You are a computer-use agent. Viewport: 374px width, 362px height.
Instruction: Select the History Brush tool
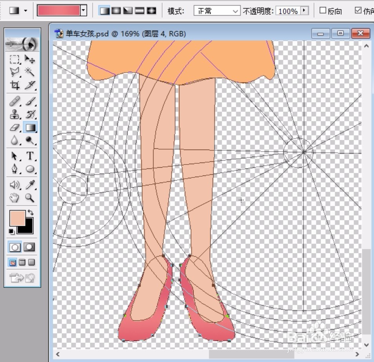(x=30, y=114)
